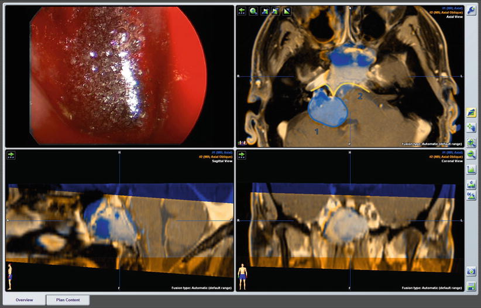Toggle the black-green contrast icon in the axial view
Screen dimensions: 481x308
tap(287, 11)
